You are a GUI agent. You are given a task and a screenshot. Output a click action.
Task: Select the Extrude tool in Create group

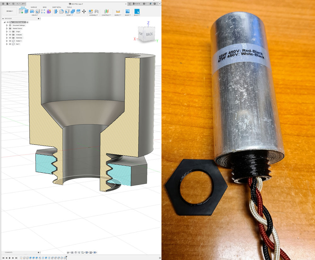click(26, 11)
